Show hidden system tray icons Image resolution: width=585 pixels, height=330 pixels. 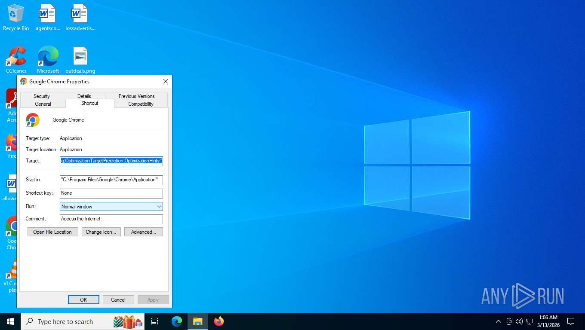point(499,321)
